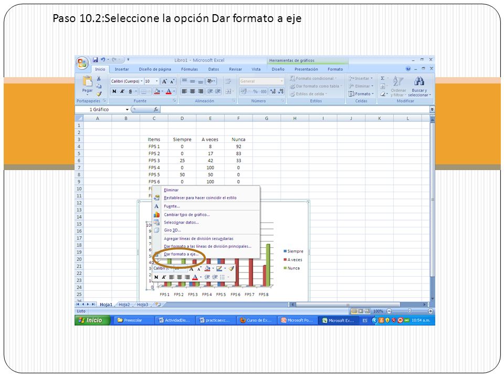Click the Help question mark icon
Image resolution: width=504 pixels, height=378 pixels.
coord(408,69)
